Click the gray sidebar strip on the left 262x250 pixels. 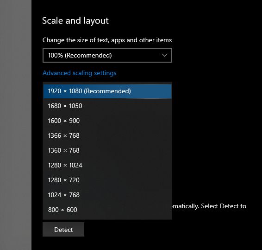click(x=16, y=125)
